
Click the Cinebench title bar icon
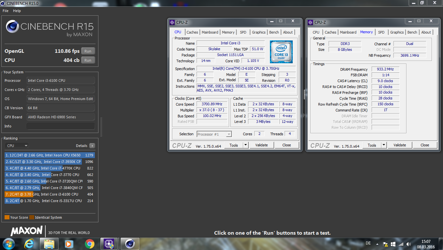(3, 3)
